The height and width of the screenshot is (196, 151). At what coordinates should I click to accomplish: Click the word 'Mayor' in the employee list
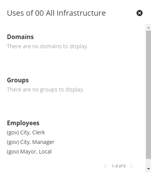(x=29, y=152)
